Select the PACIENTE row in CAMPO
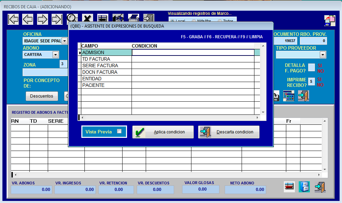Viewport: 342px width, 203px height. click(106, 85)
